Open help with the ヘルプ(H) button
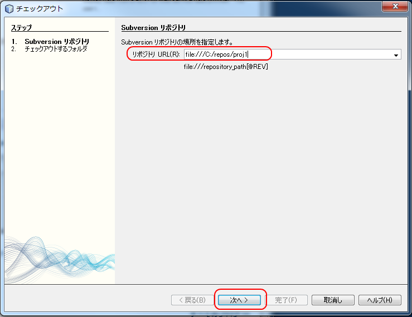The width and height of the screenshot is (412, 317). point(380,300)
